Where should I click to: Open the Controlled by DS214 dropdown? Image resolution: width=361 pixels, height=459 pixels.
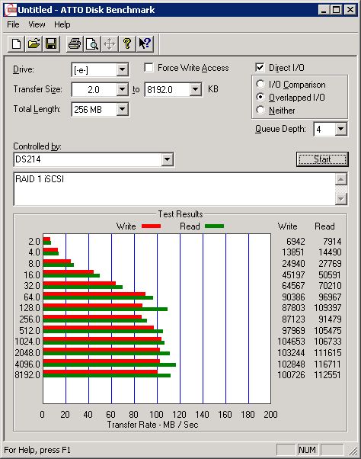pos(167,159)
